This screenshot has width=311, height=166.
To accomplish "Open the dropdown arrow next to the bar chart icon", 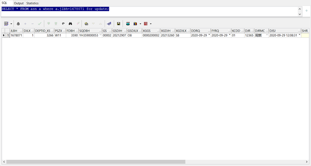I will [x=140, y=24].
